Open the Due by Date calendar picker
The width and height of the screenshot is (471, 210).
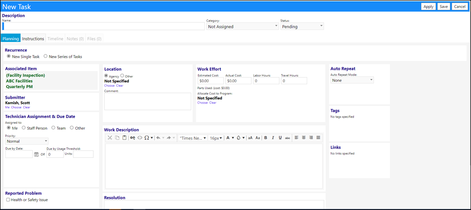(36, 155)
